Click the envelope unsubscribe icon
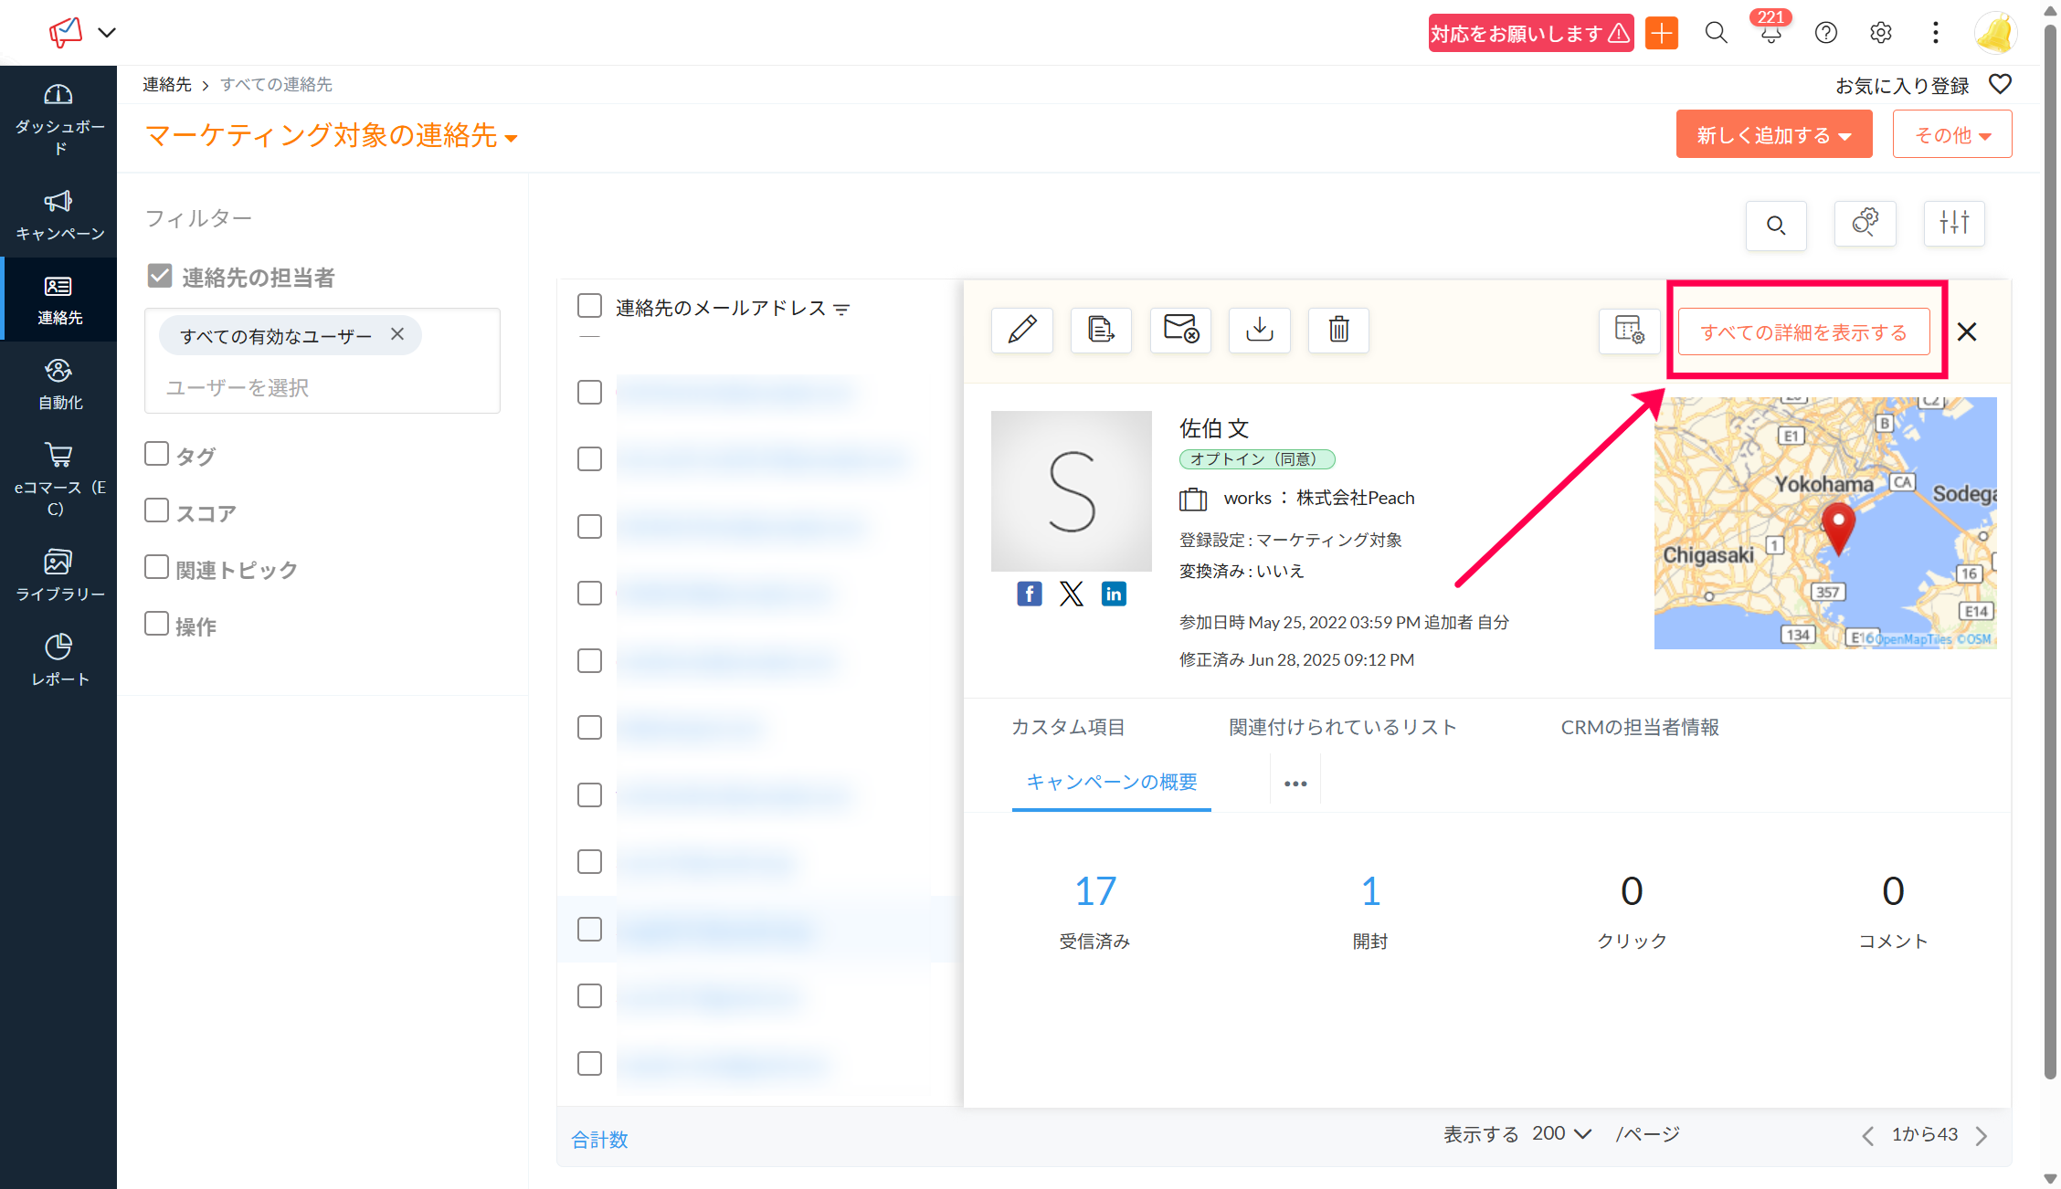The height and width of the screenshot is (1189, 2061). click(1179, 330)
